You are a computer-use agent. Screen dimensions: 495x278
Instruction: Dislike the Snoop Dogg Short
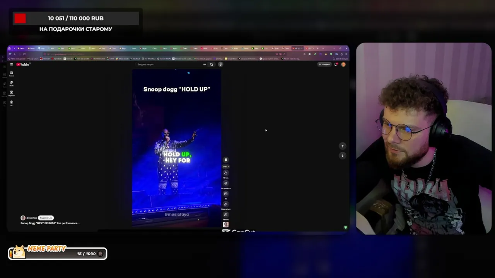(x=226, y=183)
